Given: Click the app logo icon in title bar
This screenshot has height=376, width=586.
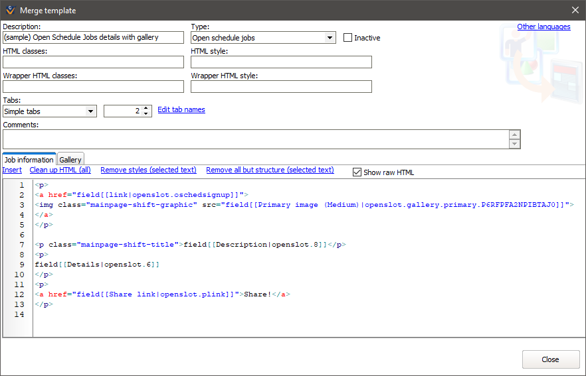Looking at the screenshot, I should pos(10,10).
